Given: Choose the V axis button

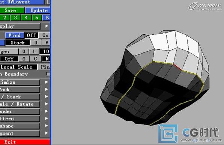Looking at the screenshot, I should [46, 43].
